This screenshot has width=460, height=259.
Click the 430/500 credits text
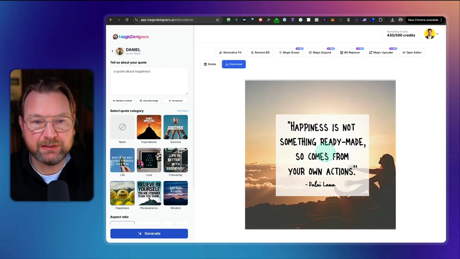(401, 35)
